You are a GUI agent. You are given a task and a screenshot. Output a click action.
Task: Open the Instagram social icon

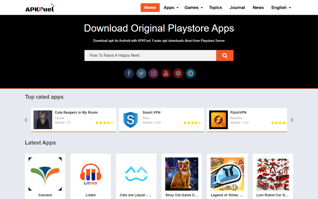point(153,73)
